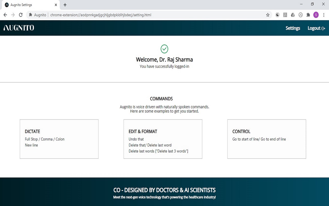The height and width of the screenshot is (206, 329).
Task: Click "Delete that/ Delete last word" text
Action: point(150,145)
